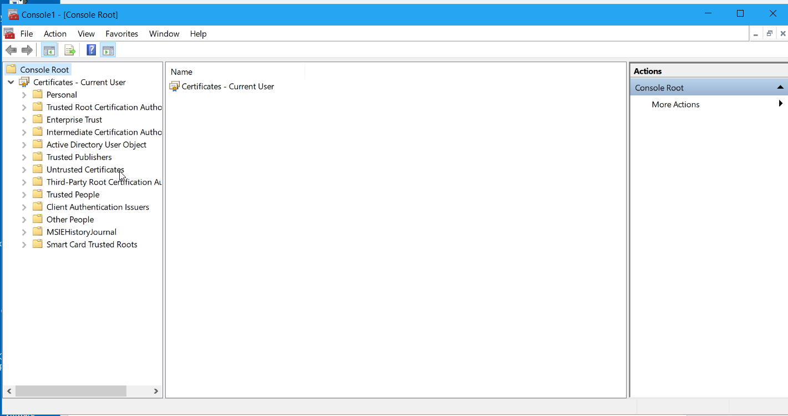This screenshot has height=416, width=788.
Task: Restore down the inner child window
Action: (770, 34)
